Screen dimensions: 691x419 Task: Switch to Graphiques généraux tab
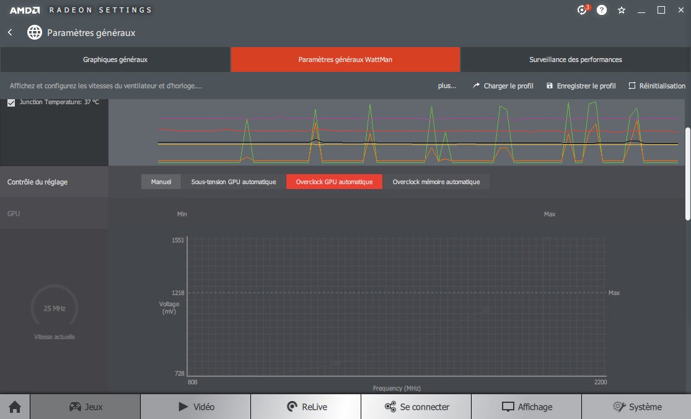pyautogui.click(x=115, y=60)
